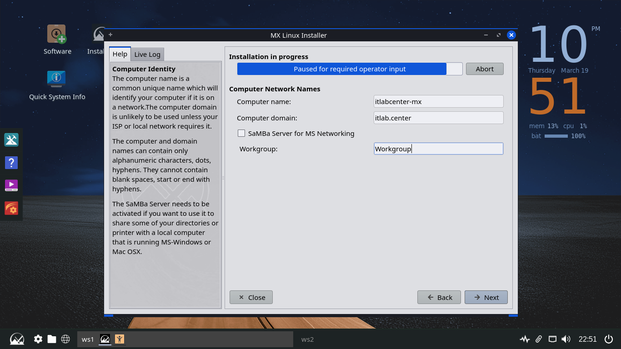Click the clipboard paperclip tray icon
The width and height of the screenshot is (621, 349).
pos(538,339)
